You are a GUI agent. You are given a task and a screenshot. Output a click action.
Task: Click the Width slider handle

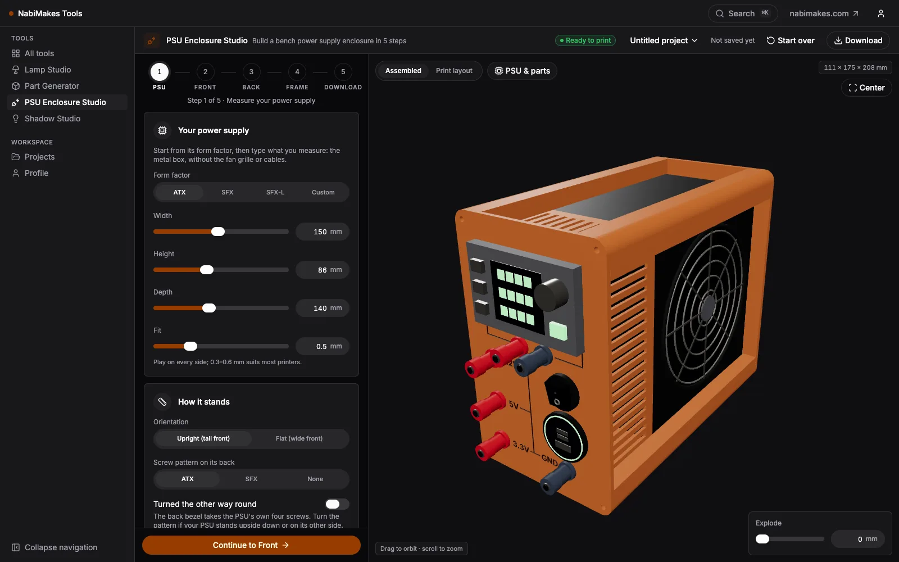[218, 232]
